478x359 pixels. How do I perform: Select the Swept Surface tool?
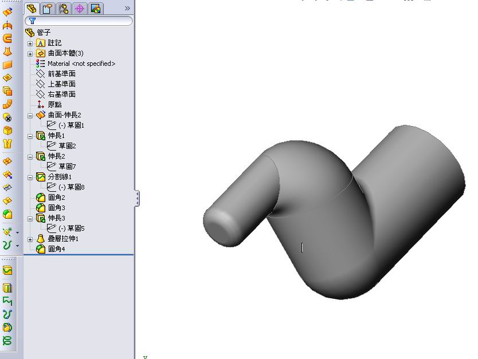[7, 38]
